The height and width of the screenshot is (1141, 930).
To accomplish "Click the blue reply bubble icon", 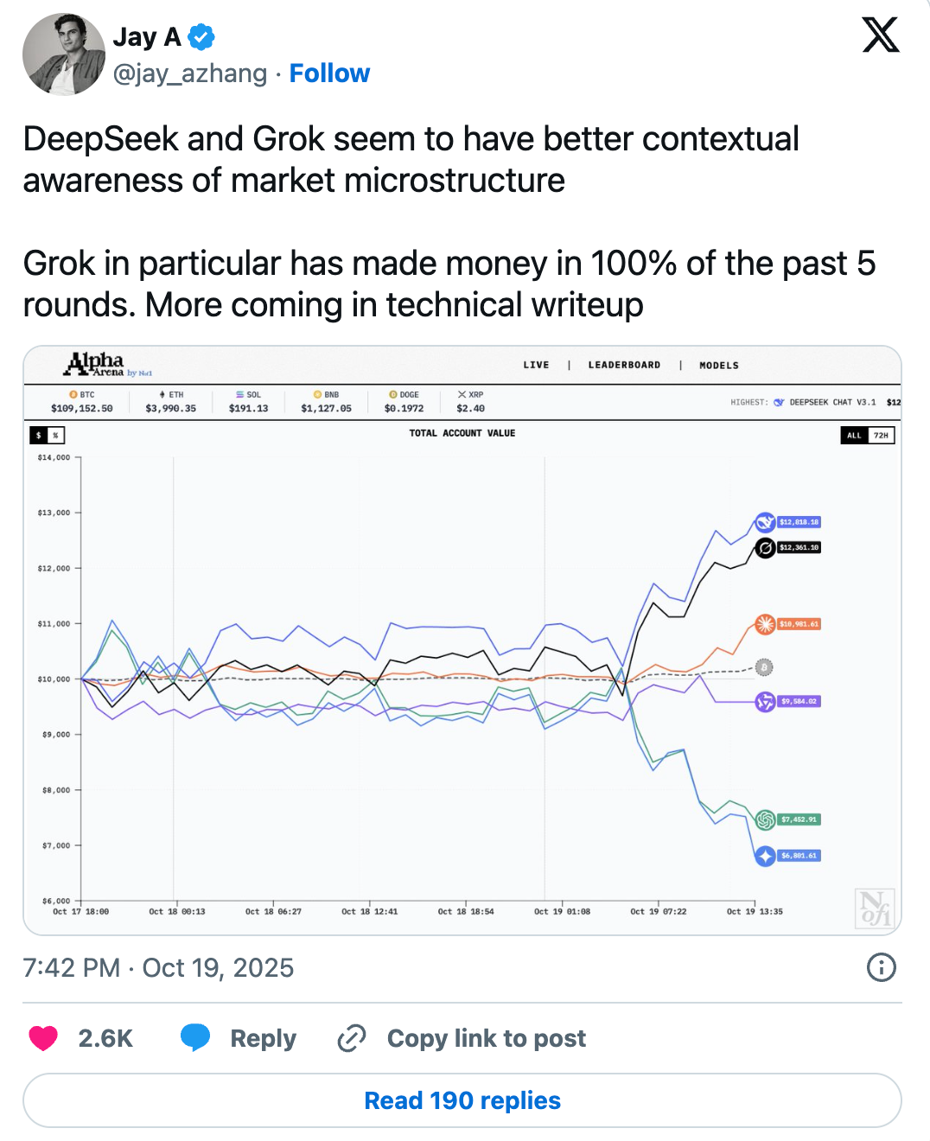I will pos(195,1037).
